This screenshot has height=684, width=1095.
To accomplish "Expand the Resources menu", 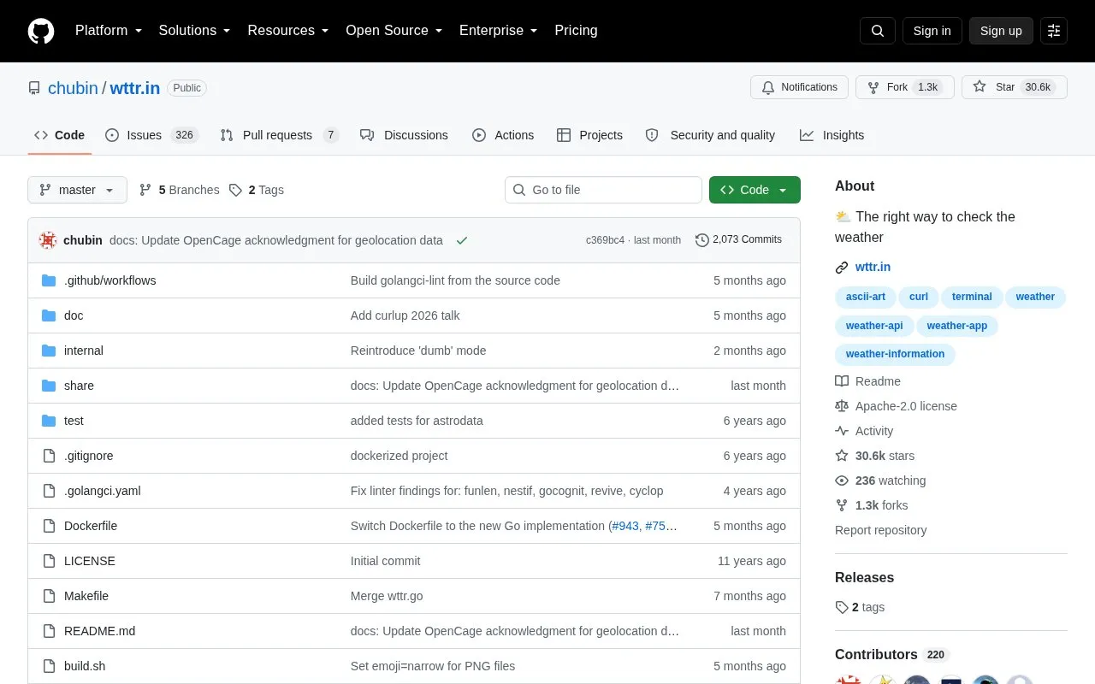I will pyautogui.click(x=288, y=31).
